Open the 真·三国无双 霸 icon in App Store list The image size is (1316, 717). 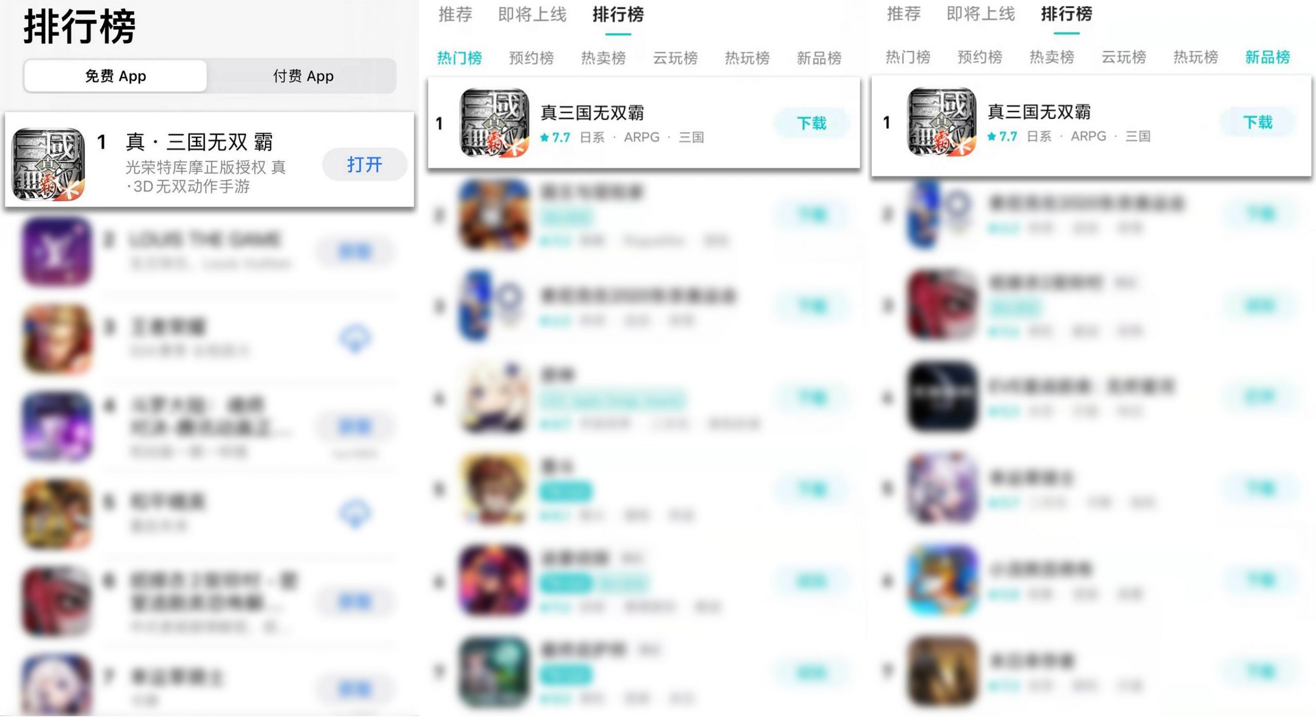click(x=48, y=164)
